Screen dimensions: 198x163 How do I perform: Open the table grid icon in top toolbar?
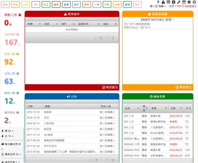(x=168, y=2)
